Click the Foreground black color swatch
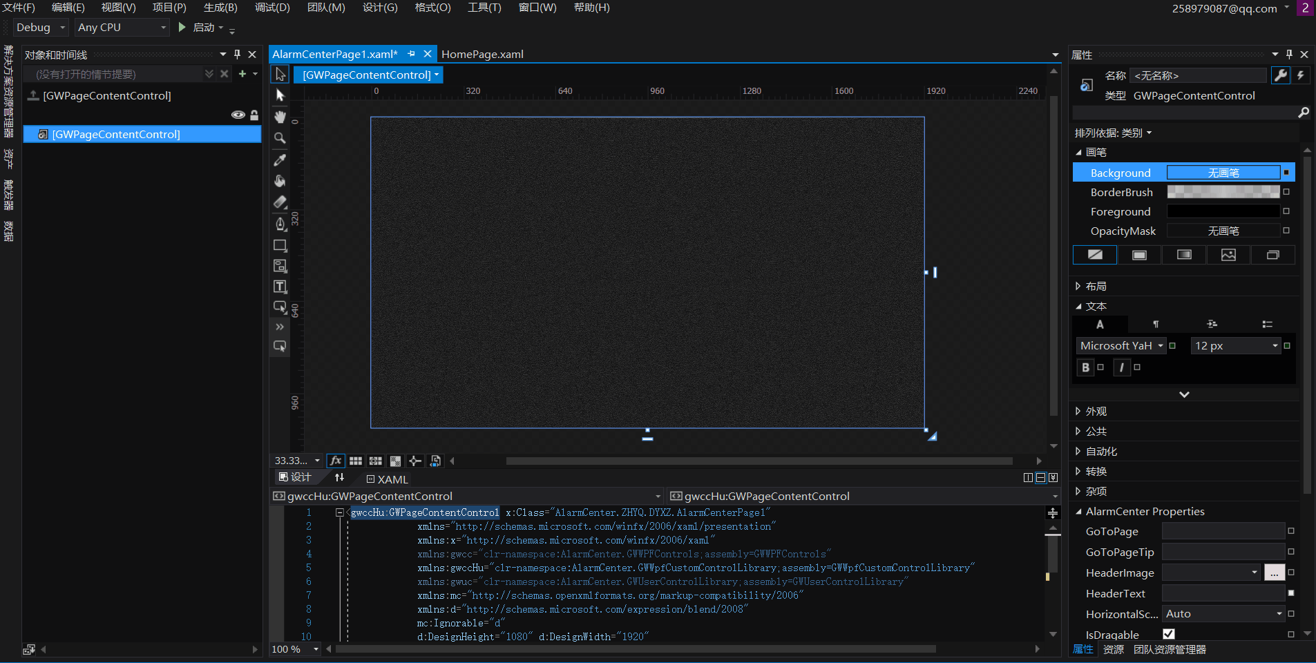Screen dimensions: 1316x663 (1223, 211)
